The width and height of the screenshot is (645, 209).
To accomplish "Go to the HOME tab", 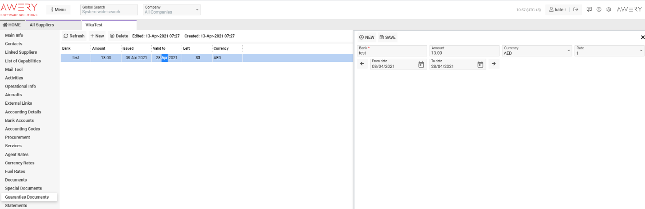I will coord(12,25).
